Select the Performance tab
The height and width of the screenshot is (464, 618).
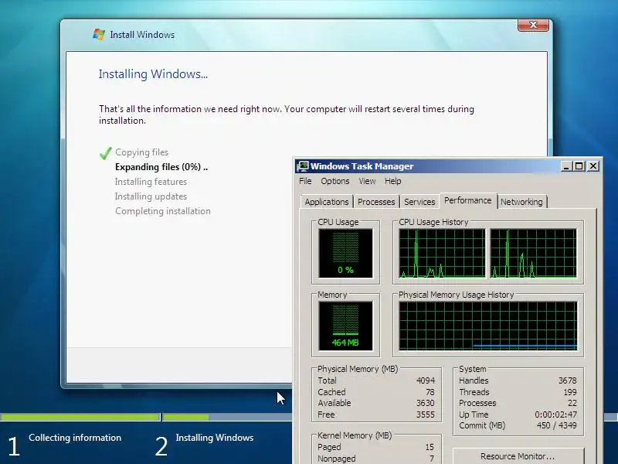click(468, 200)
